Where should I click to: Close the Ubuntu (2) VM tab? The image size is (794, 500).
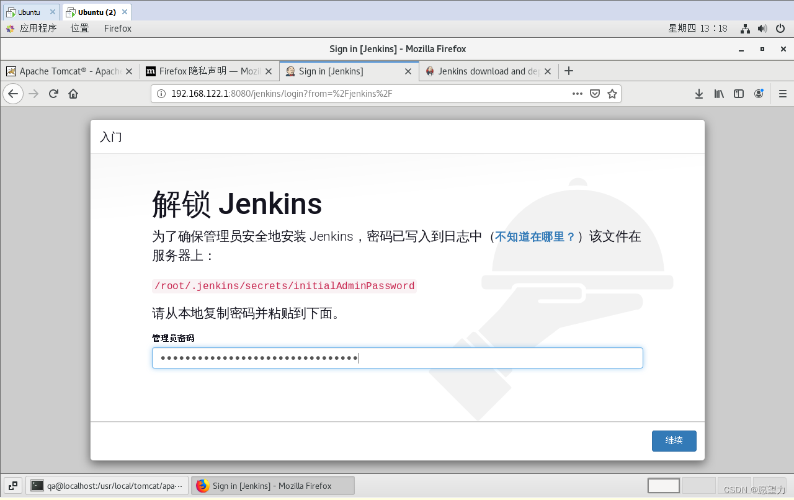pos(125,12)
